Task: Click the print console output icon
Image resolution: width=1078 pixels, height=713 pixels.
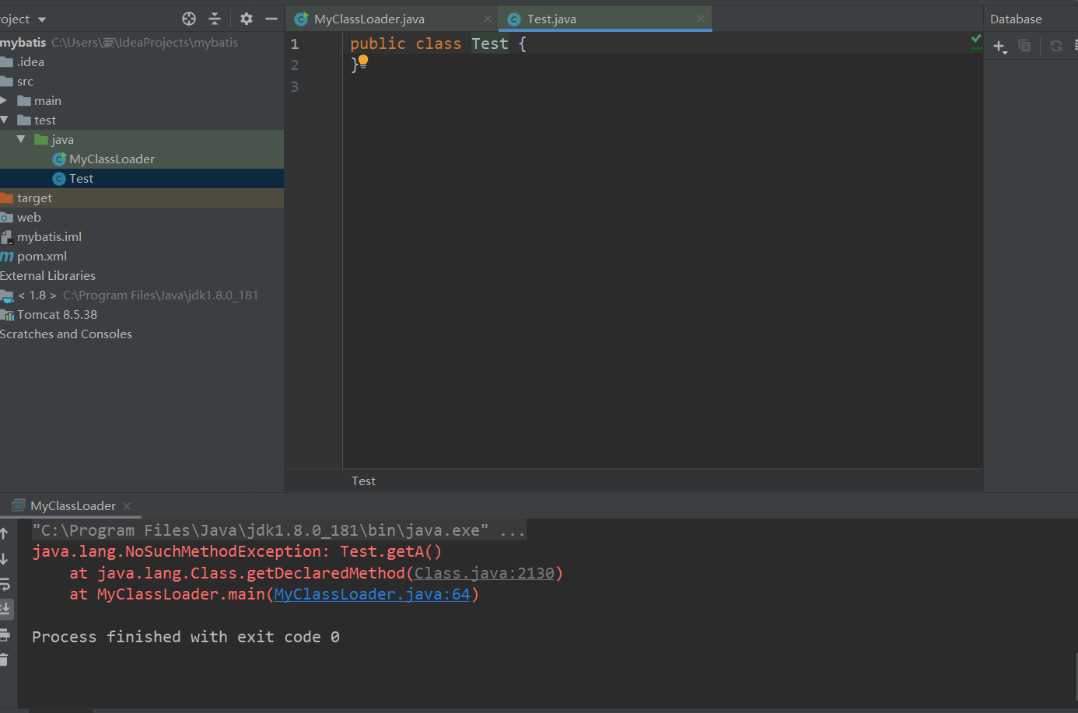Action: 4,634
